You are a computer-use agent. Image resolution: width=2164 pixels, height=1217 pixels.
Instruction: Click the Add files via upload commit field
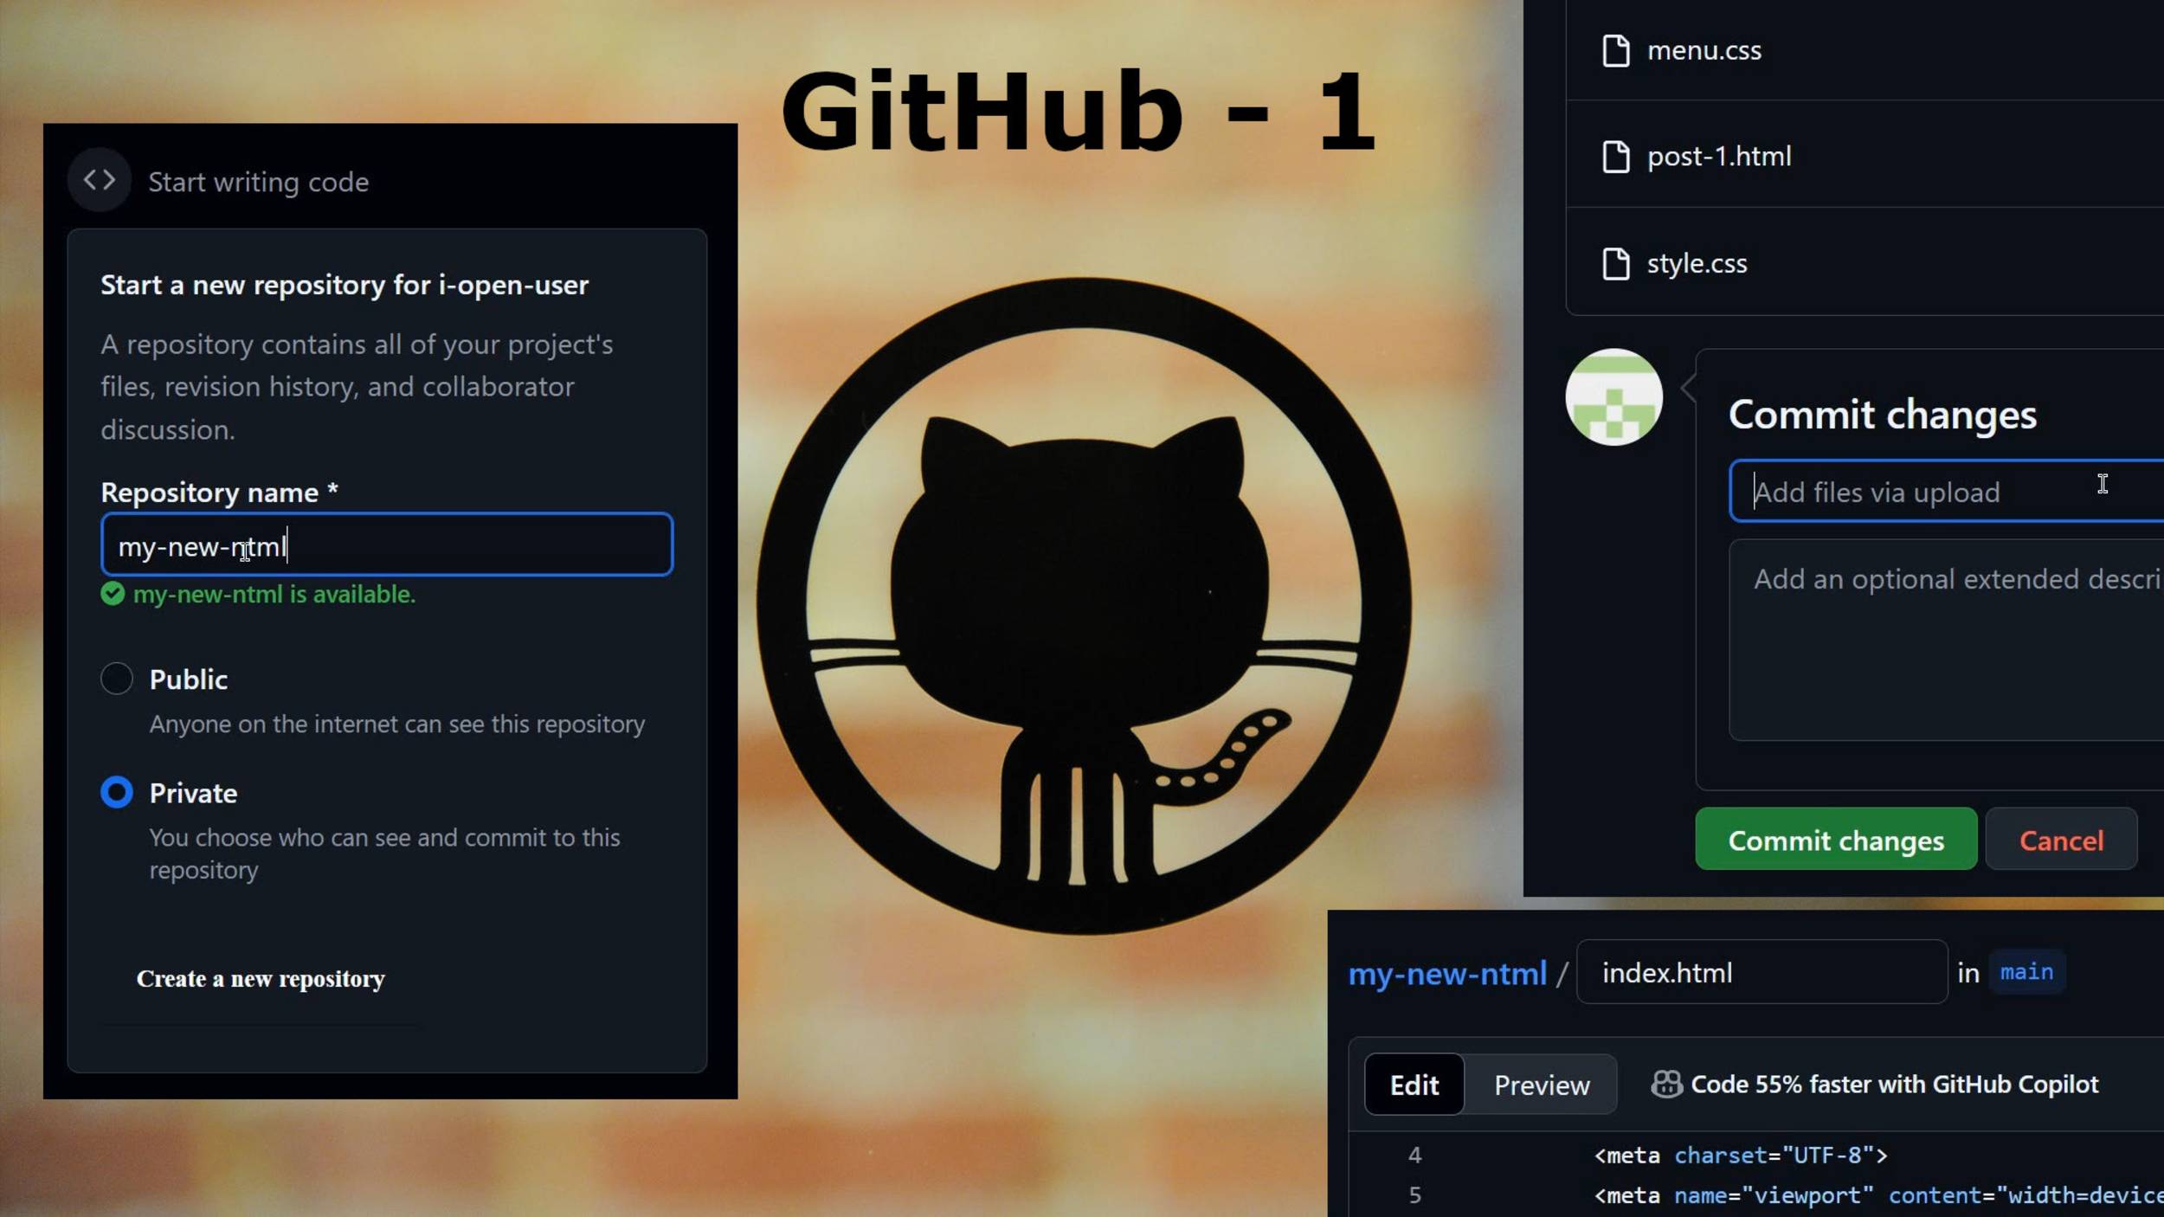pyautogui.click(x=1947, y=491)
